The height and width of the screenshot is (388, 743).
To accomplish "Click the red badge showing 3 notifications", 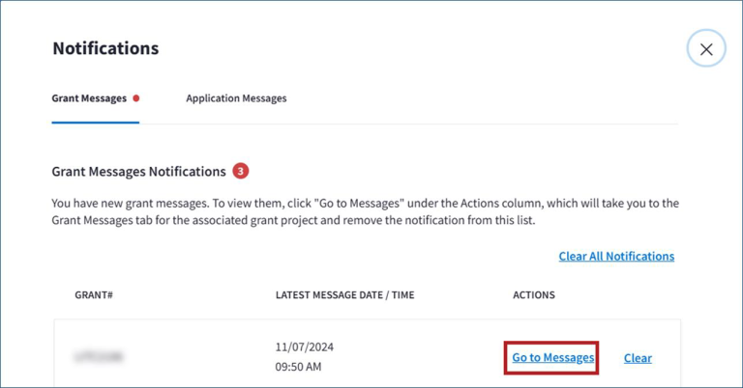I will tap(241, 172).
